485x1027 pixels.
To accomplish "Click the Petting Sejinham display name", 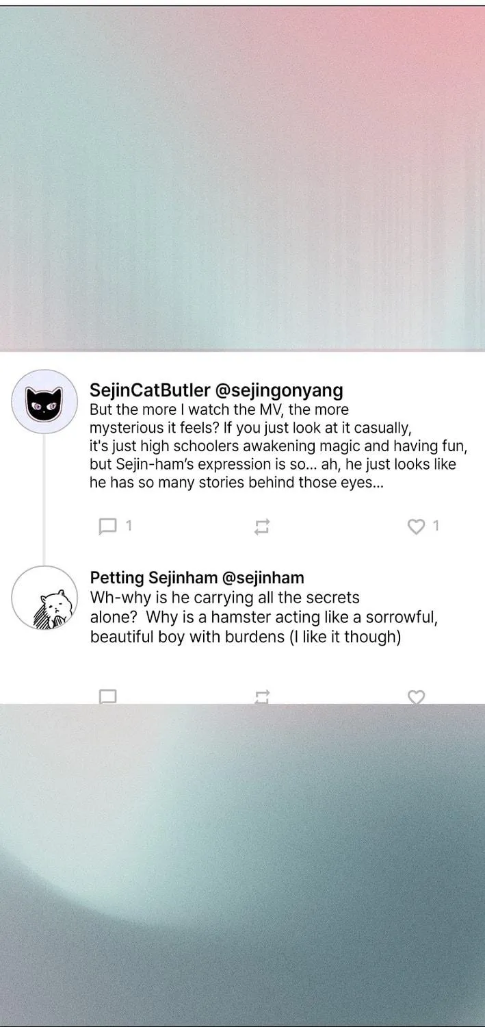I will [x=154, y=577].
